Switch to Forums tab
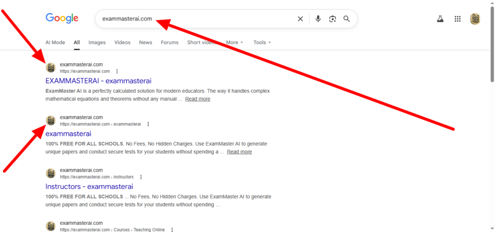The height and width of the screenshot is (232, 495). (170, 42)
